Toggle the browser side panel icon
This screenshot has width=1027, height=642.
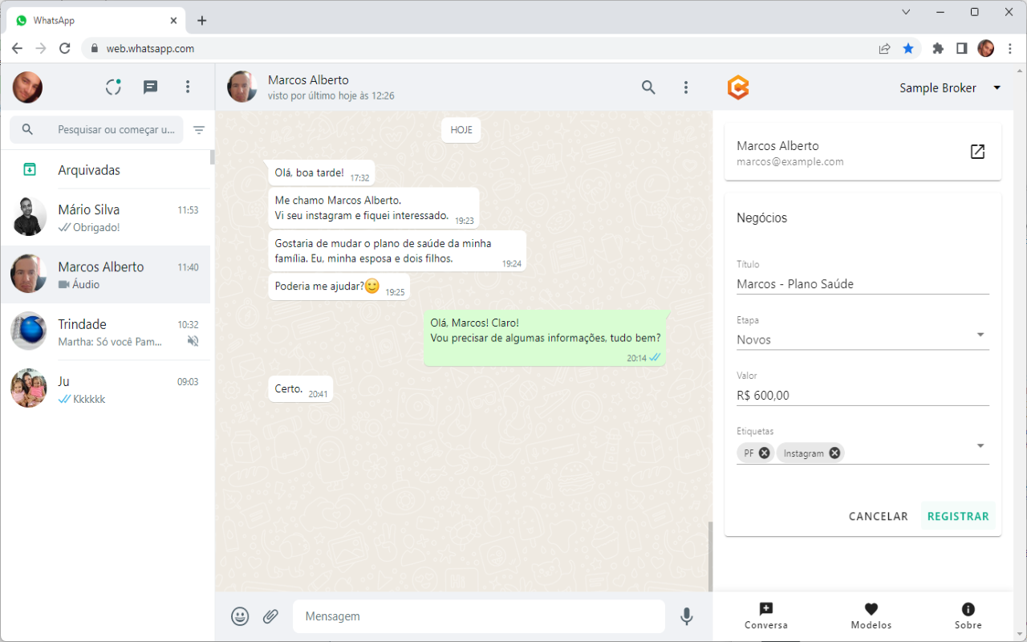[961, 48]
